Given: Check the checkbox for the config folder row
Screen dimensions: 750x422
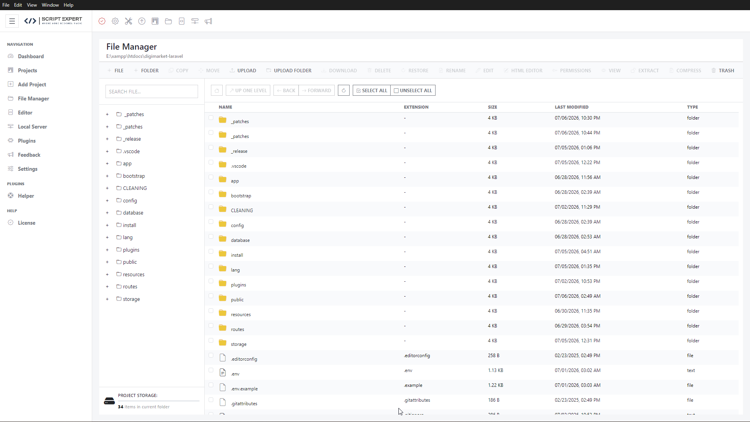Looking at the screenshot, I should (x=211, y=222).
